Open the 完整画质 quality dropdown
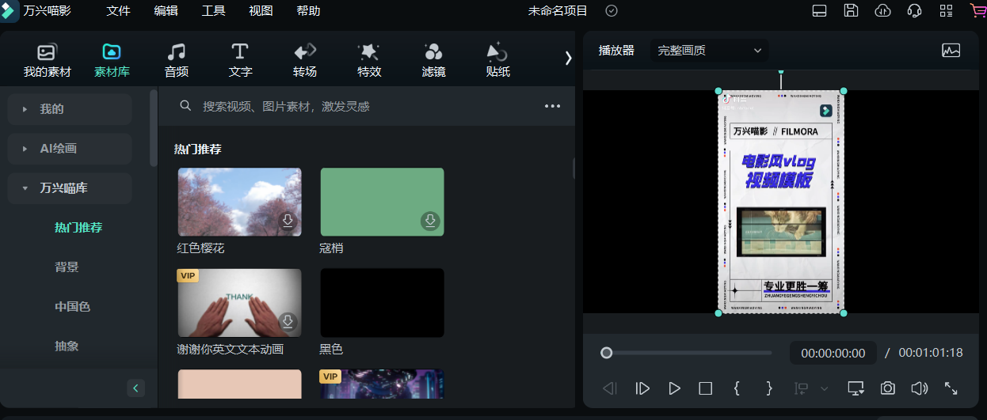 coord(709,51)
